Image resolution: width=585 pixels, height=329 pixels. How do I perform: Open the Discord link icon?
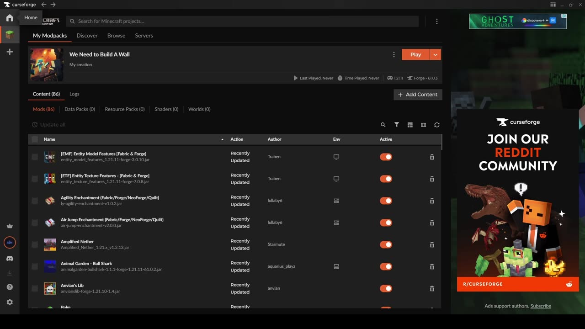[10, 259]
